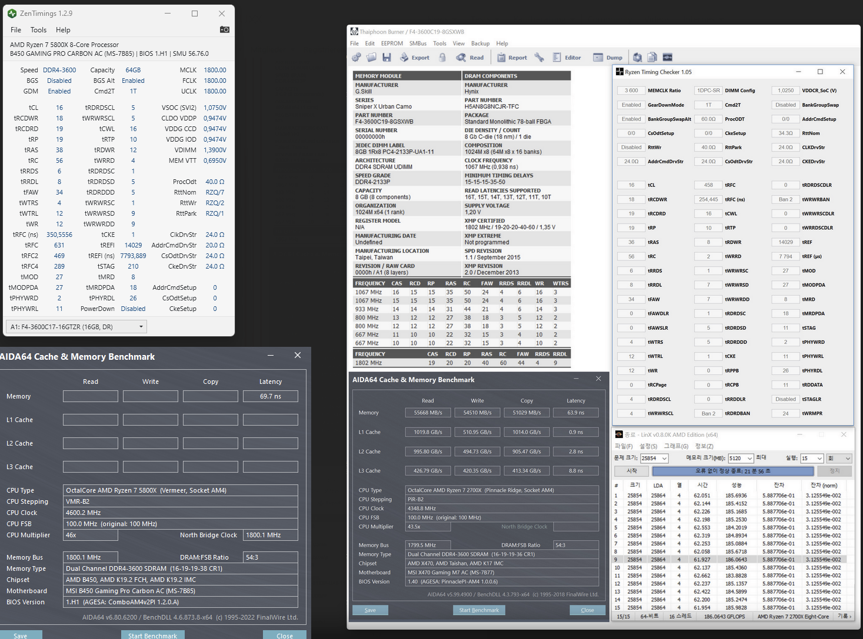863x639 pixels.
Task: Close the right AIDA64 benchmark window
Action: (598, 379)
